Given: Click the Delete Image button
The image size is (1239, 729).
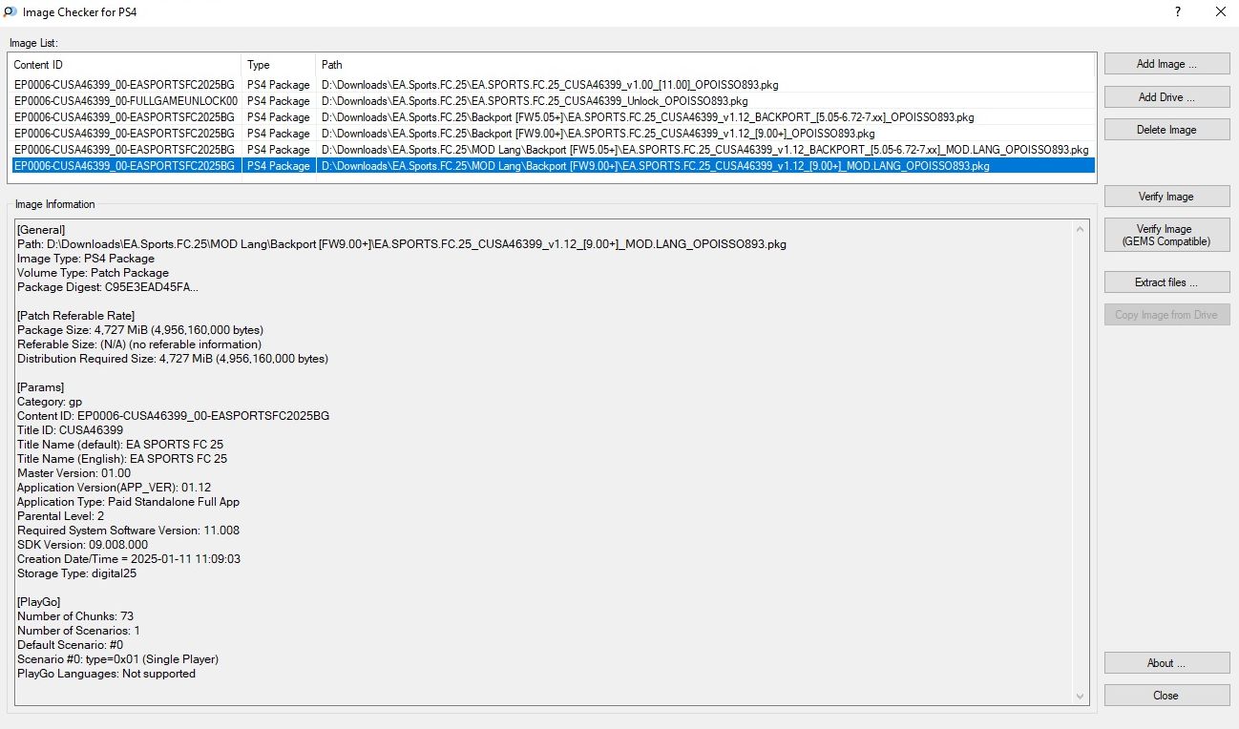Looking at the screenshot, I should pos(1166,130).
